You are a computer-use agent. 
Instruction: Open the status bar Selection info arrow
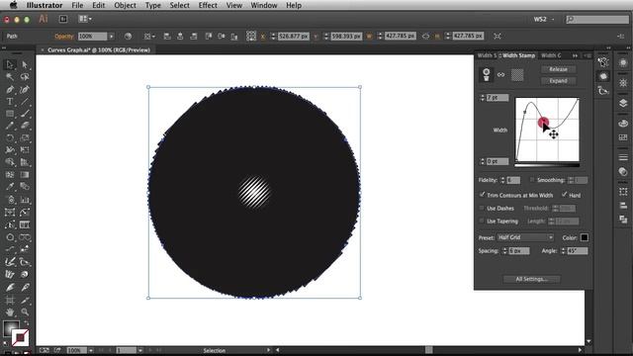pos(268,350)
